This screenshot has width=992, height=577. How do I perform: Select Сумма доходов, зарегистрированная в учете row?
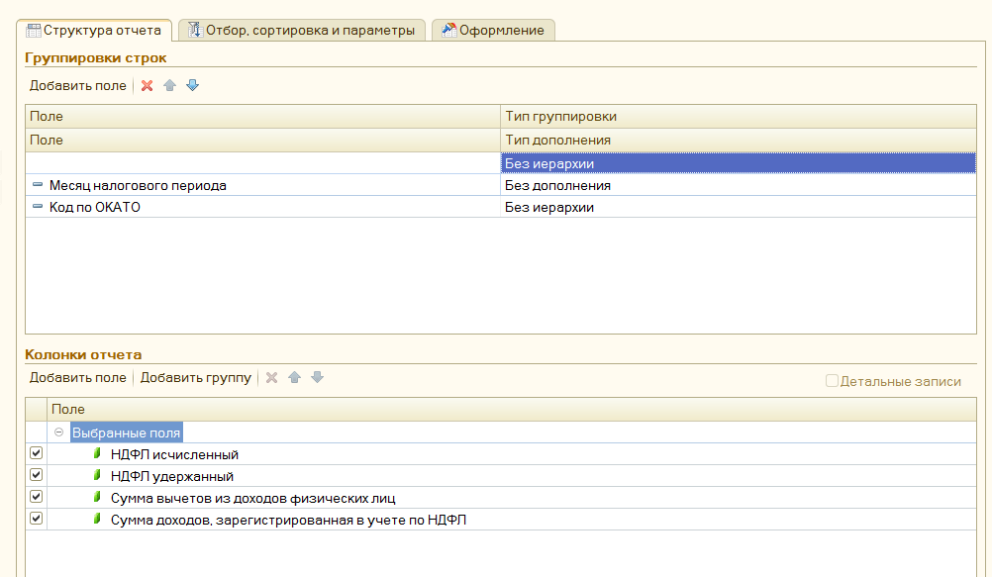coord(288,519)
